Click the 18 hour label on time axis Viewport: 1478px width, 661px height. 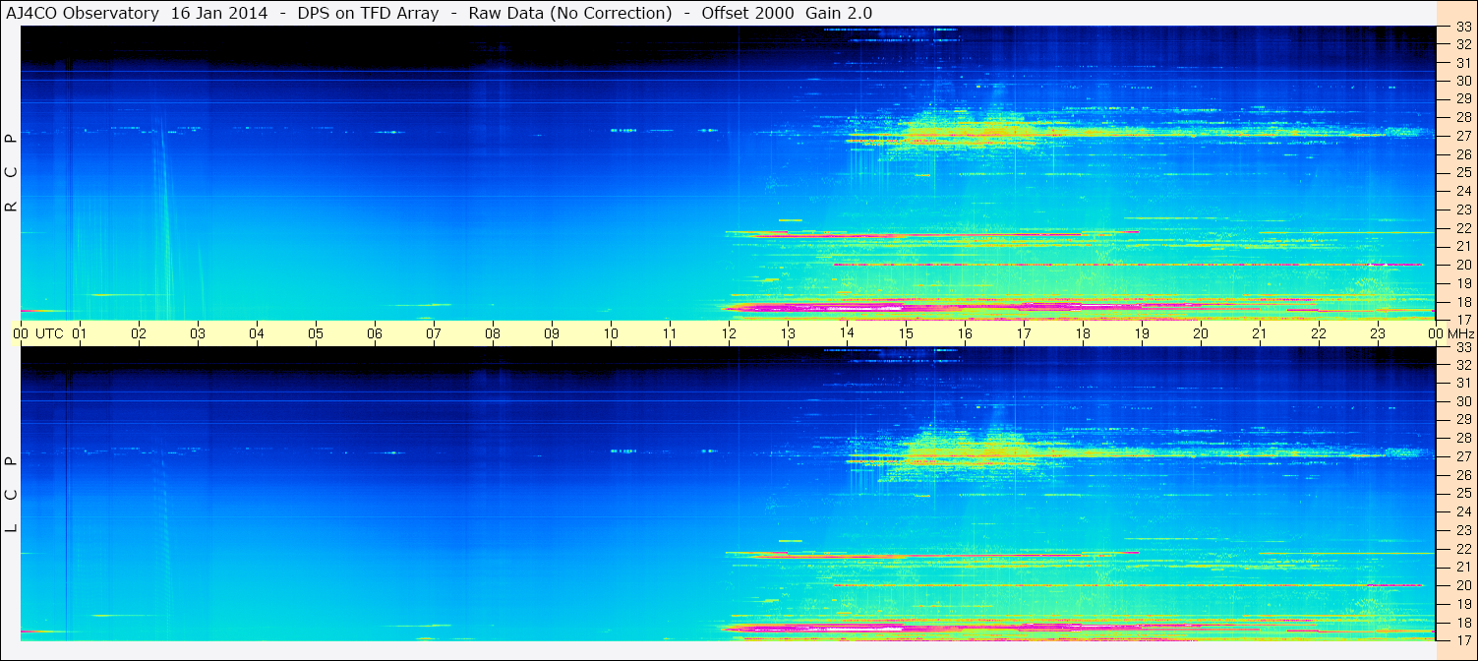(1083, 334)
